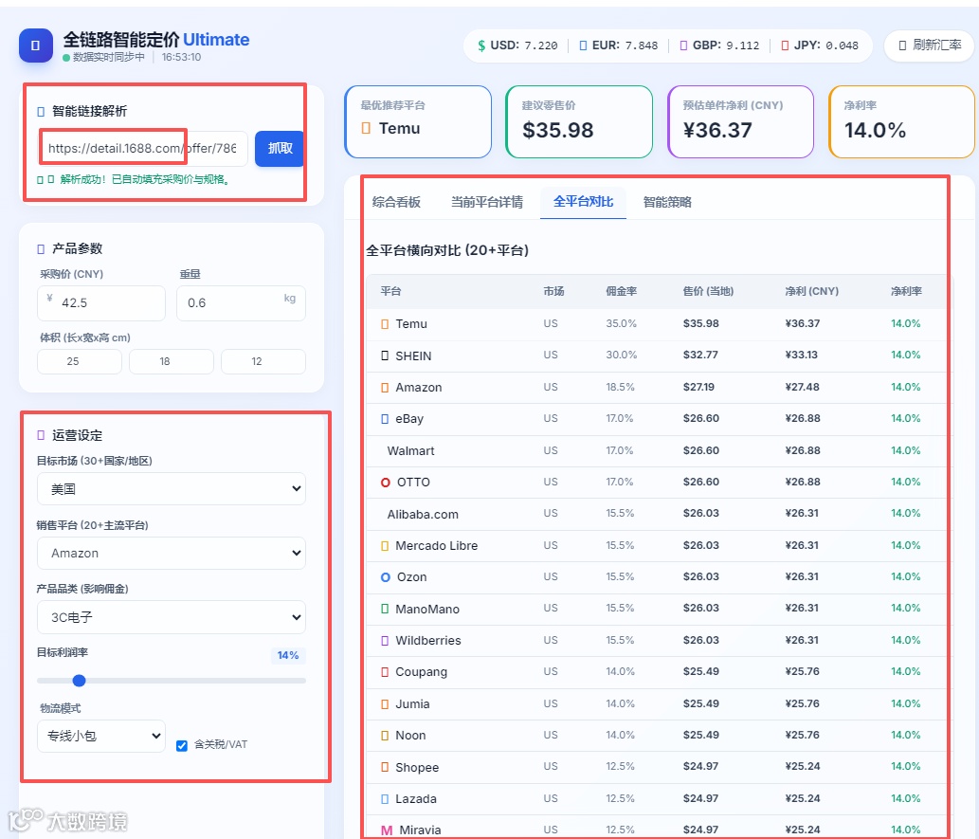Click the Mercado Libre row icon
The height and width of the screenshot is (839, 979).
pos(385,546)
